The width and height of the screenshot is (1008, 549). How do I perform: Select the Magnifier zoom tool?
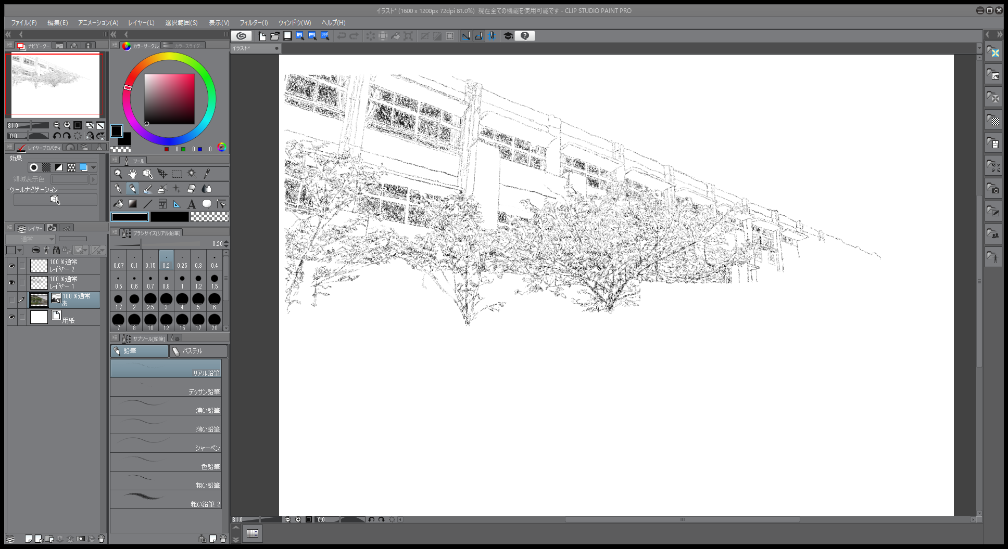118,174
